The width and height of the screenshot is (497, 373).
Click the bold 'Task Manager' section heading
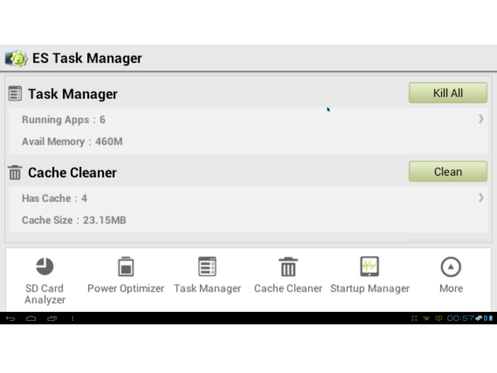point(73,94)
